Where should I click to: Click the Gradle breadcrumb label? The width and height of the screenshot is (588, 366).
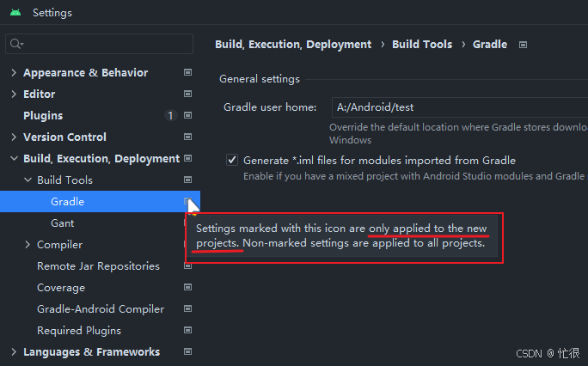(490, 45)
